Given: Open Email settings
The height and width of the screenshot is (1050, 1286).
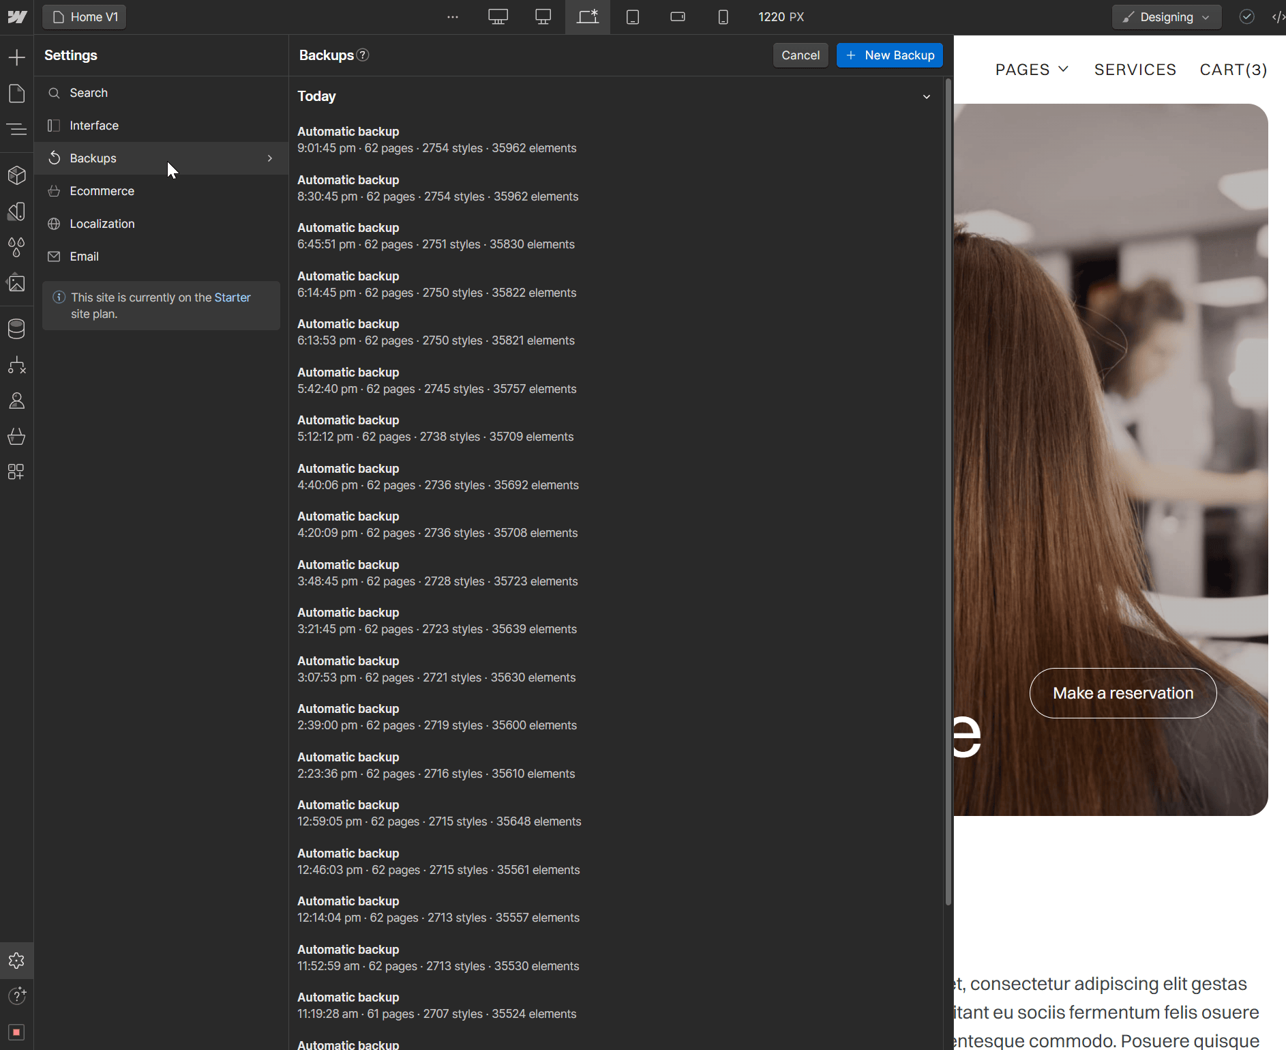Looking at the screenshot, I should (162, 257).
